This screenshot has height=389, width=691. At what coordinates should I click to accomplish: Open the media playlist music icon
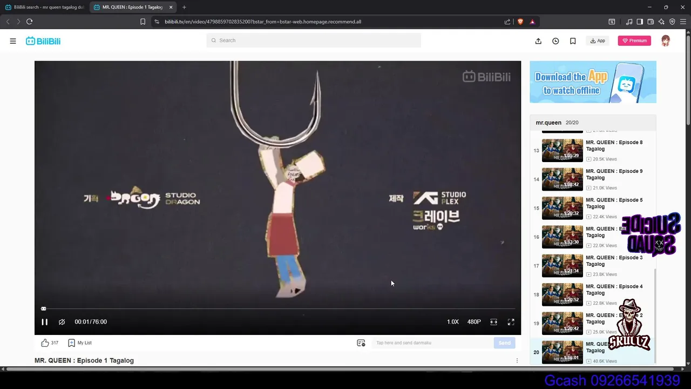coord(629,22)
